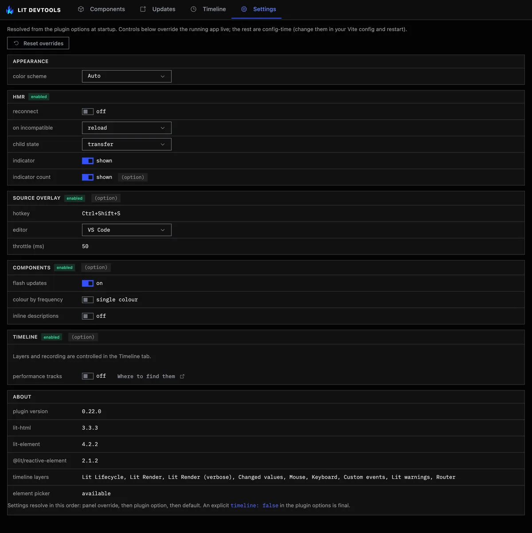The width and height of the screenshot is (532, 533).
Task: Click the lit-element version 4.2.2
Action: click(x=90, y=444)
